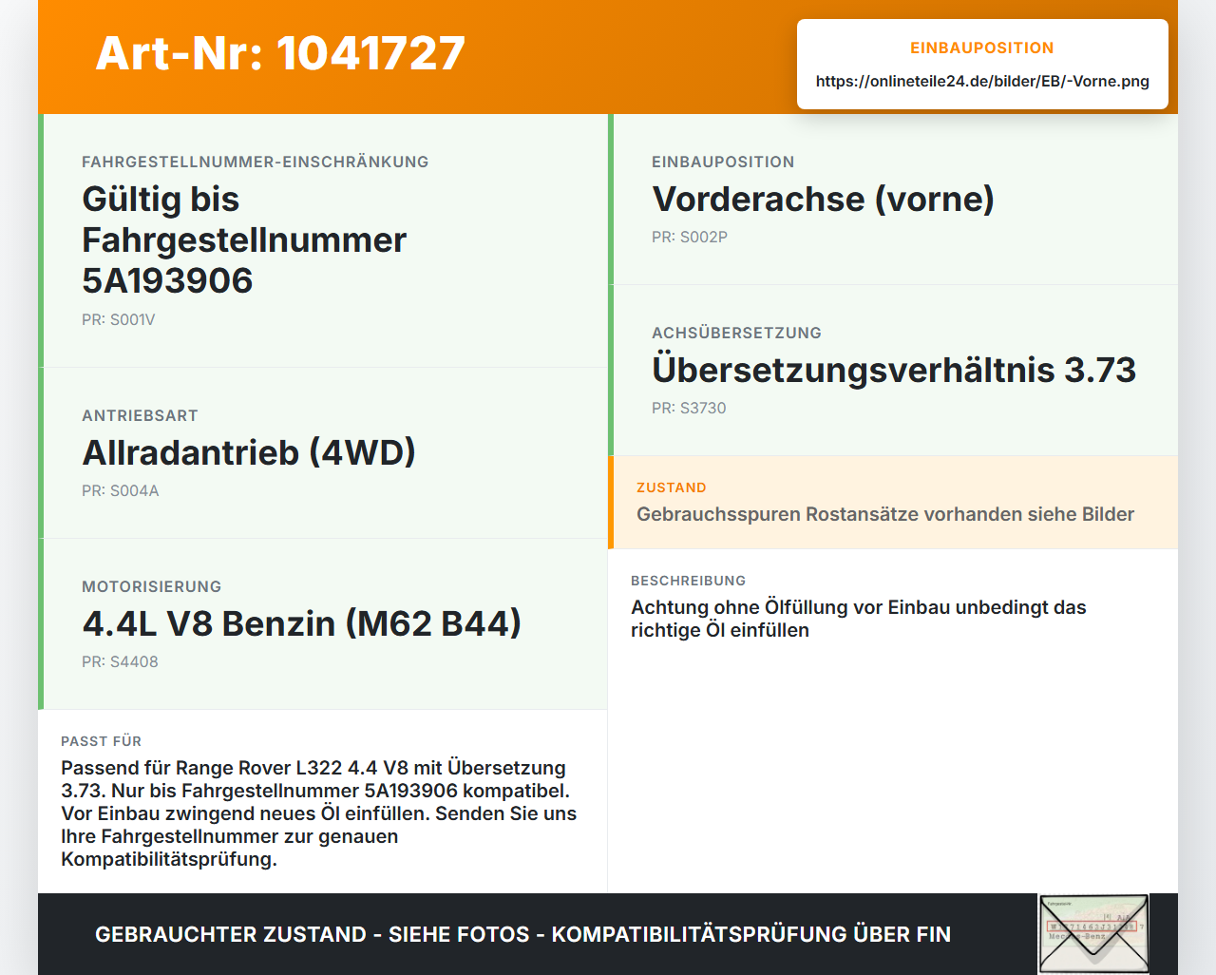
Task: Open the onlineteile24.de Vorne.png link
Action: (x=982, y=81)
